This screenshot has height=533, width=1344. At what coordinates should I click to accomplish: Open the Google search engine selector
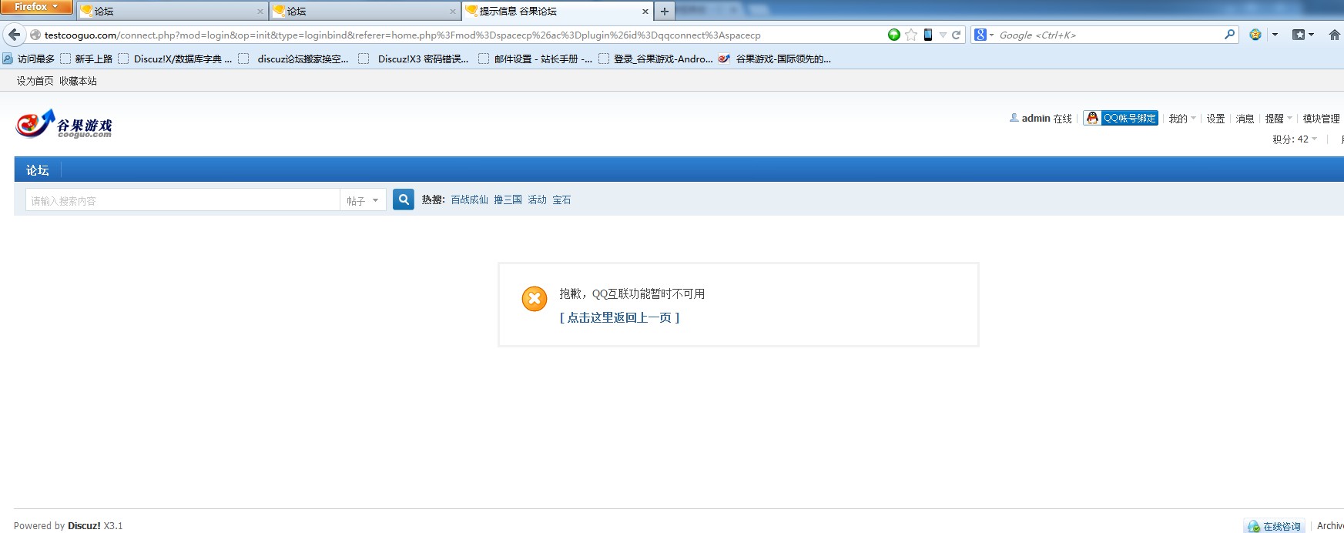(x=984, y=35)
